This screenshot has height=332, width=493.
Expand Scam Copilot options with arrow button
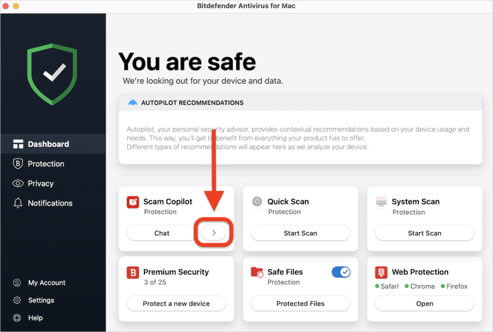pos(214,232)
